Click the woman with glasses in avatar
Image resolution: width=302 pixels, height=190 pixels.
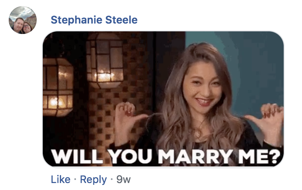27,27
